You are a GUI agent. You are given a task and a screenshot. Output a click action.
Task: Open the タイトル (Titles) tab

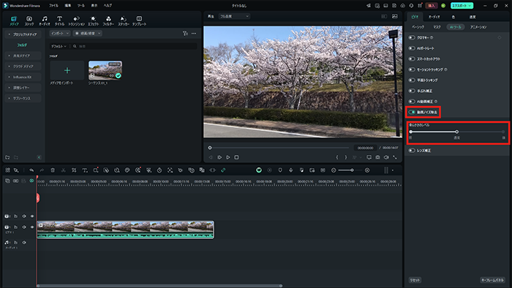point(59,21)
